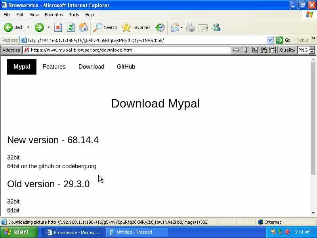The height and width of the screenshot is (238, 317).
Task: Expand the IE address bar dropdown
Action: pos(270,40)
